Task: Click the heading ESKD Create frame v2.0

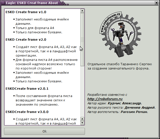Action: [x=26, y=40]
